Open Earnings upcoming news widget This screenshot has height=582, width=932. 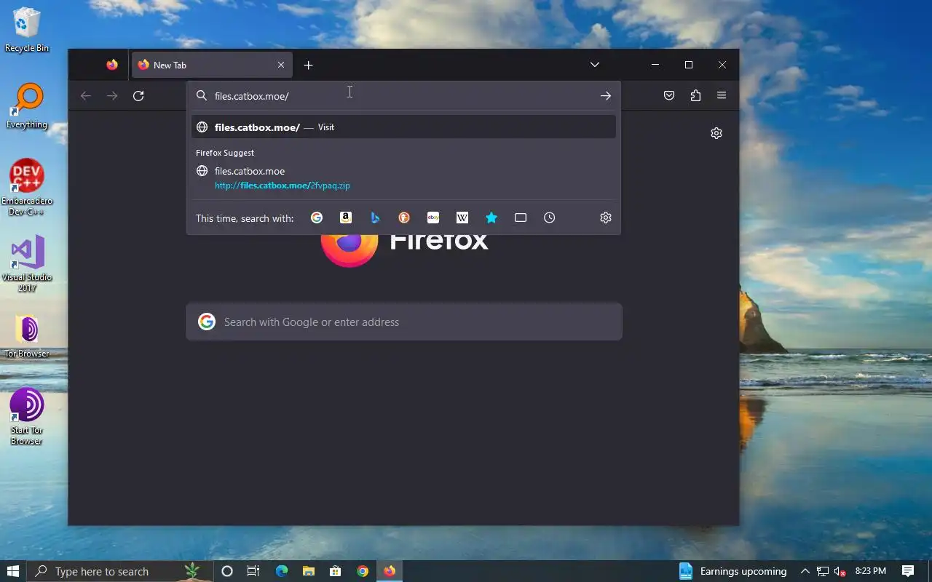(733, 571)
